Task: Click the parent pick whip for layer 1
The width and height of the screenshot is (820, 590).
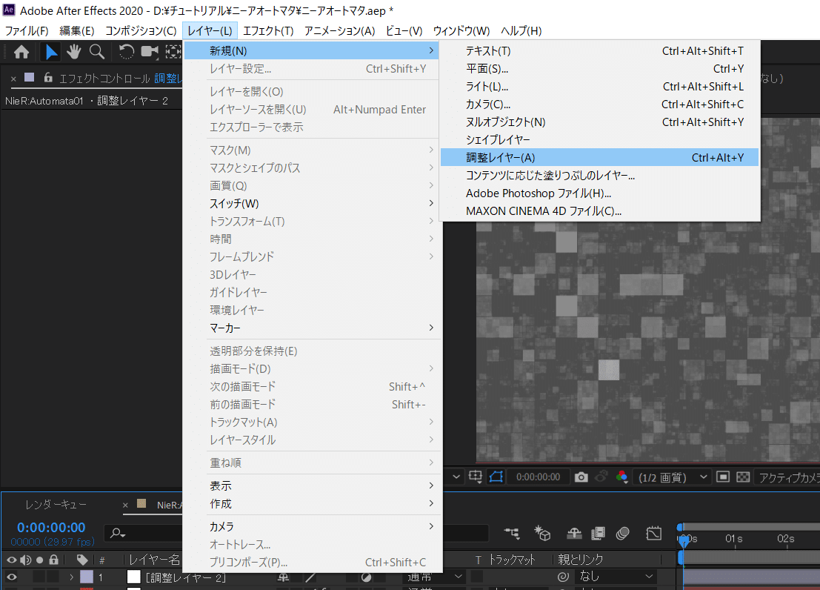Action: point(563,577)
